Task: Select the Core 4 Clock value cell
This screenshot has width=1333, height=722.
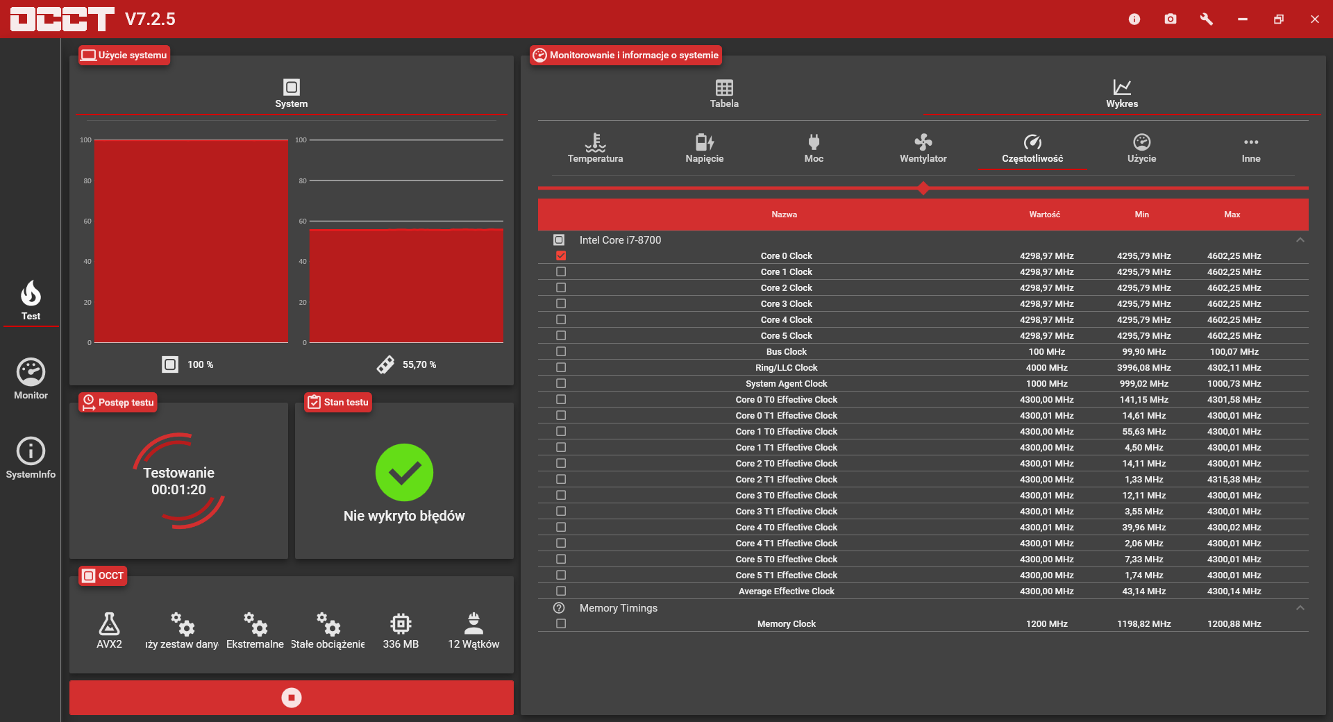Action: (x=1046, y=319)
